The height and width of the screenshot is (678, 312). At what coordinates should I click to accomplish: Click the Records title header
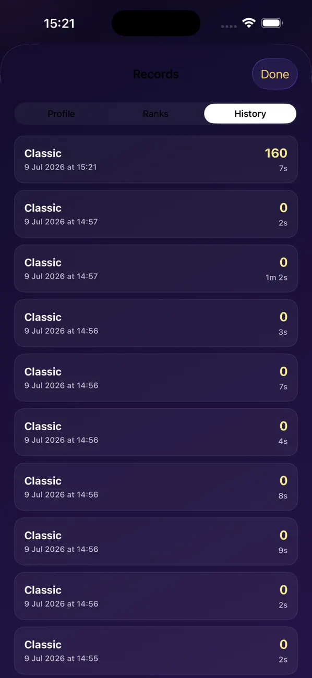[x=156, y=74]
